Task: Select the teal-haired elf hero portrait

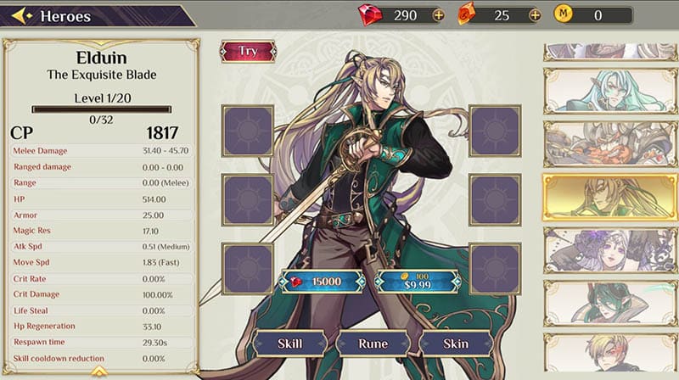Action: [609, 91]
